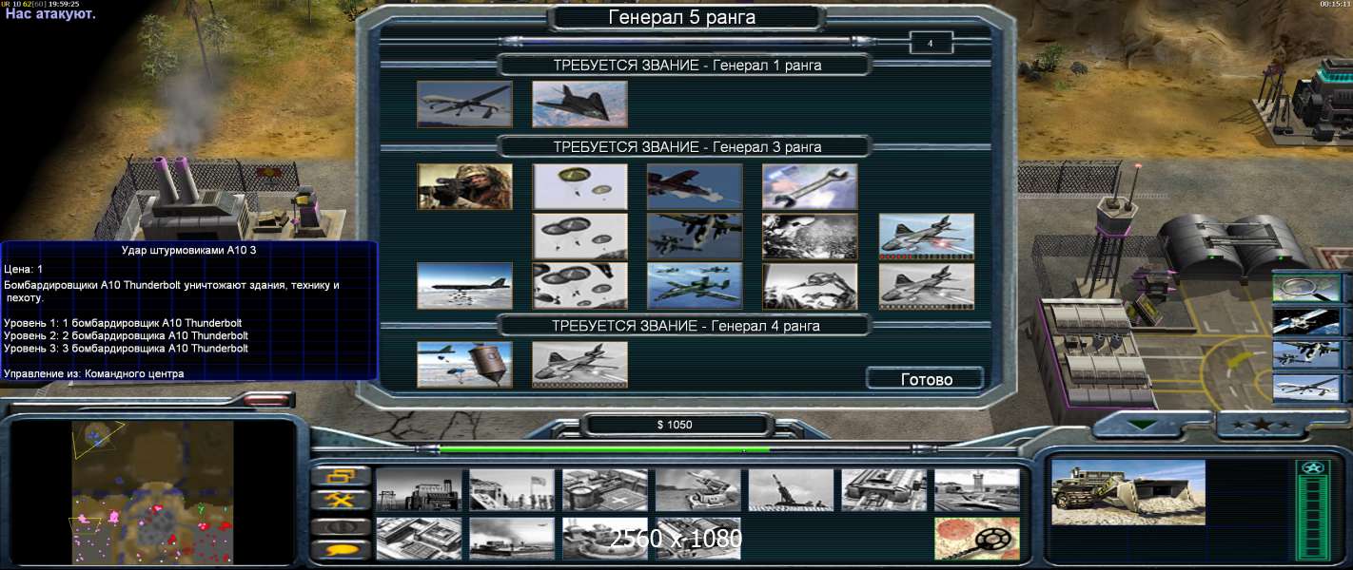This screenshot has width=1353, height=570.
Task: Build the Patriot missile battery
Action: (x=698, y=490)
